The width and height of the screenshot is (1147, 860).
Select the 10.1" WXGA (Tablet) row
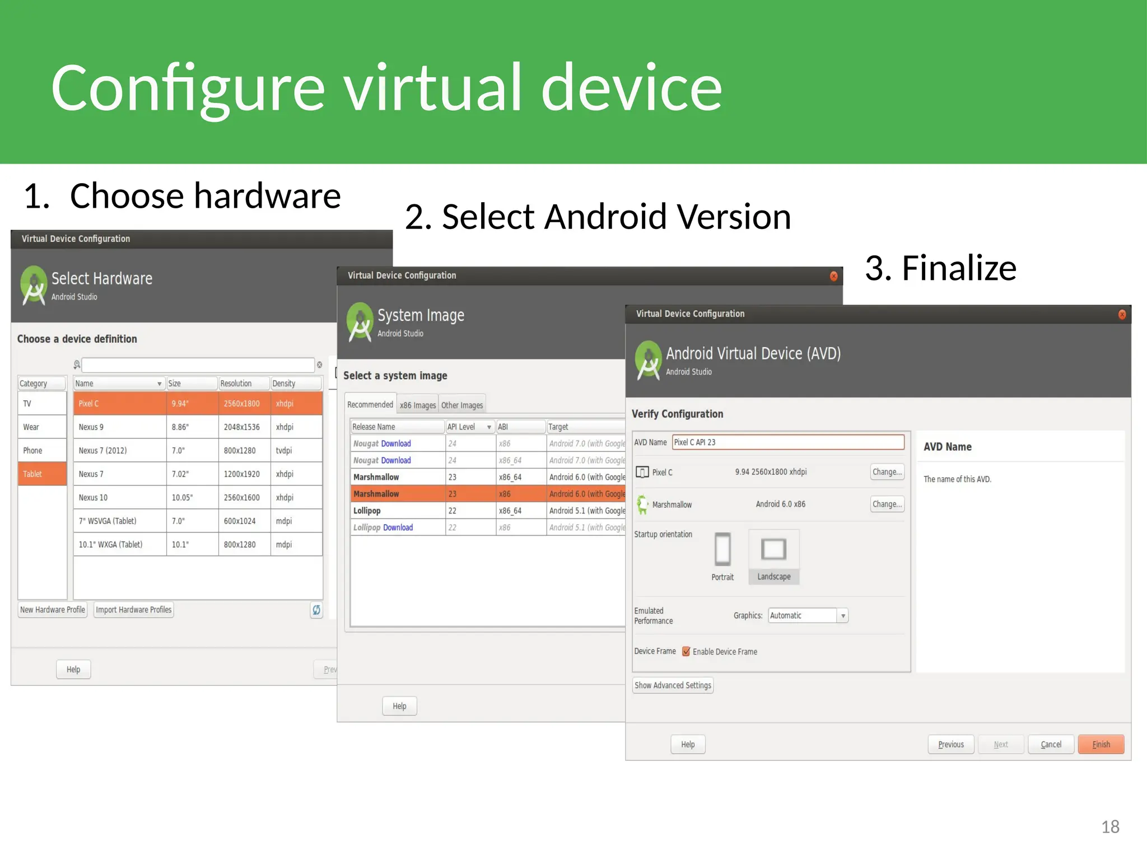click(198, 544)
